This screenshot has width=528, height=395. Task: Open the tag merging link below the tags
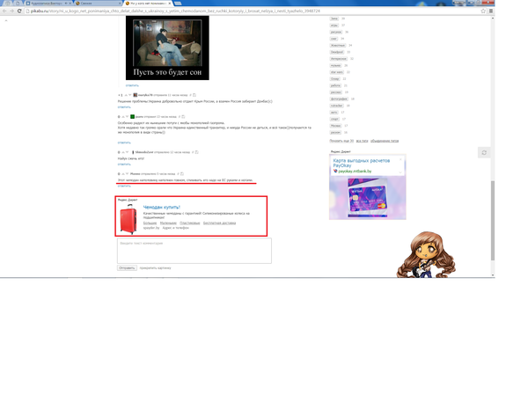tap(385, 141)
